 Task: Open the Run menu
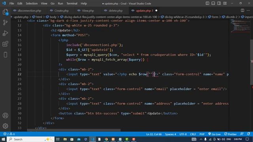pos(60,4)
